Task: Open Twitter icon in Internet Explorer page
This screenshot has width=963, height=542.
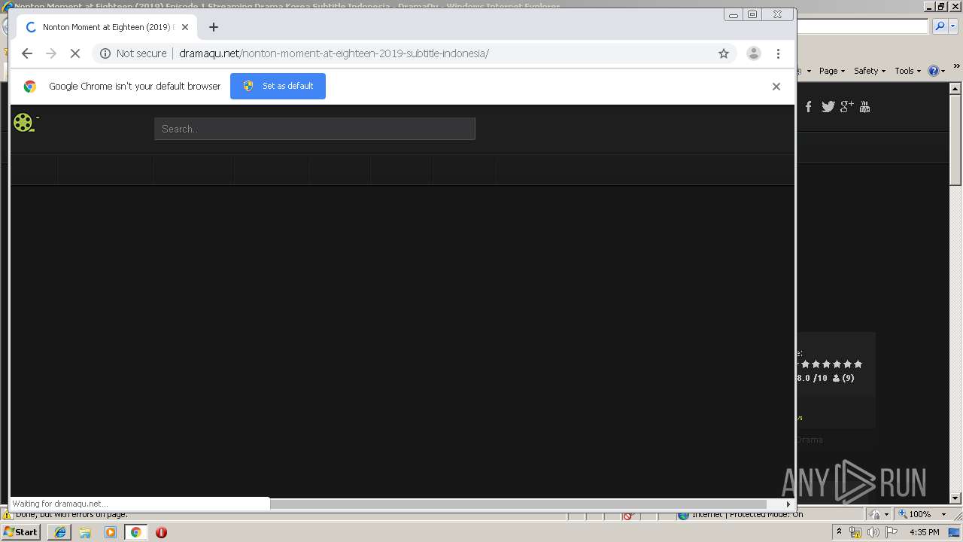Action: 828,107
